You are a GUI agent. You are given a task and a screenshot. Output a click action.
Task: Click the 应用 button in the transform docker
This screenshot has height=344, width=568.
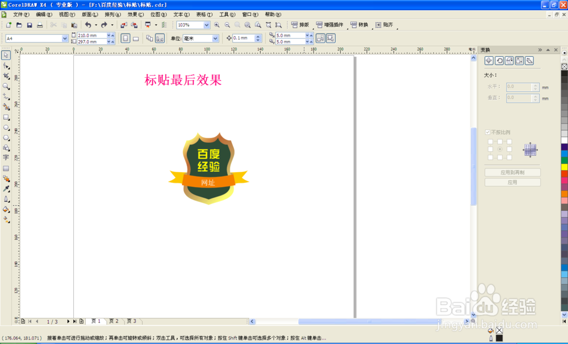pos(512,182)
